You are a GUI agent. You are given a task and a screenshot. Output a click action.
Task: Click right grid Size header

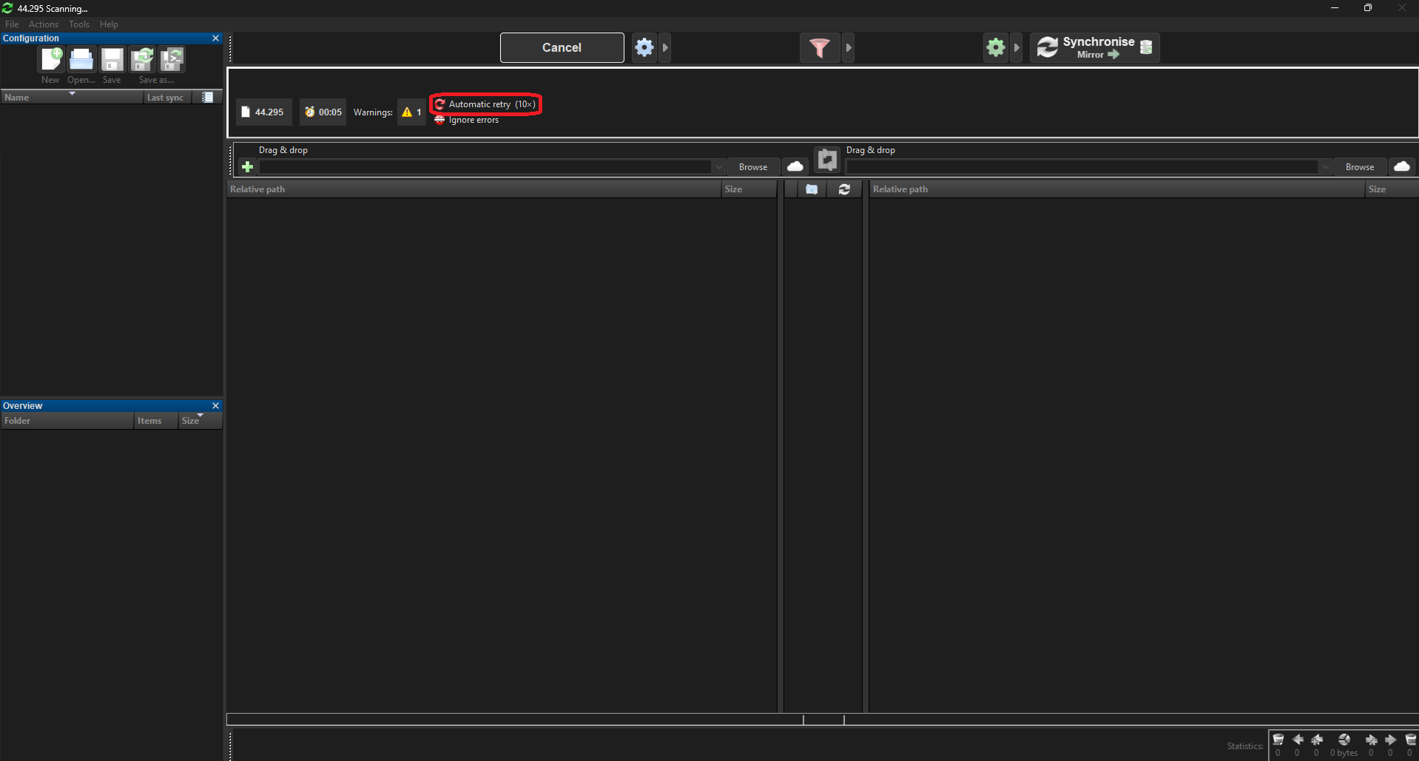[x=1392, y=189]
